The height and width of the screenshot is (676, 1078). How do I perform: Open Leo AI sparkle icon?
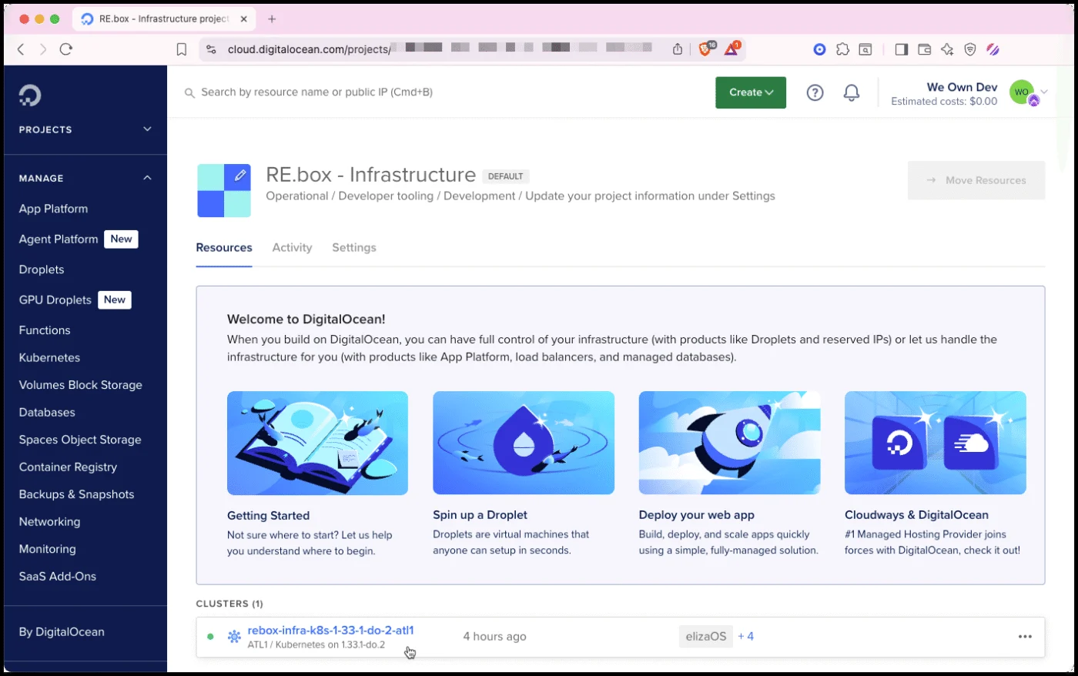[947, 49]
